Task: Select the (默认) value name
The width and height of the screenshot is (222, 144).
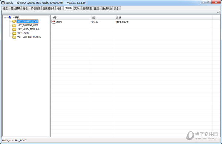Action: coord(59,22)
